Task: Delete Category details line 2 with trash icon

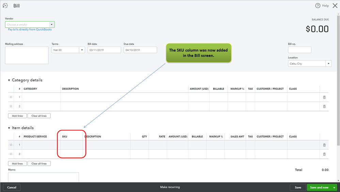Action: tap(324, 107)
